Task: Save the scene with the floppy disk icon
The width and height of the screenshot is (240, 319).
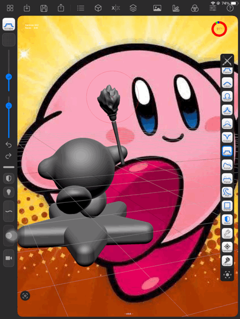Action: coord(44,8)
